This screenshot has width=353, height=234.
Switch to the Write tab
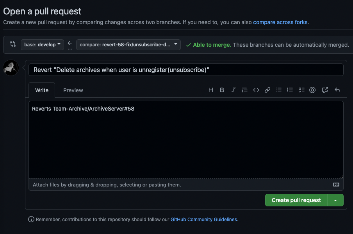(42, 90)
